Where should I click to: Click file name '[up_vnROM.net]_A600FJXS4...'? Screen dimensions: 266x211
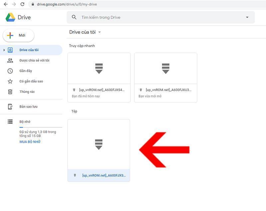(102, 90)
